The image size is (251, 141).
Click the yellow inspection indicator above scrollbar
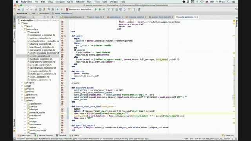point(234,21)
